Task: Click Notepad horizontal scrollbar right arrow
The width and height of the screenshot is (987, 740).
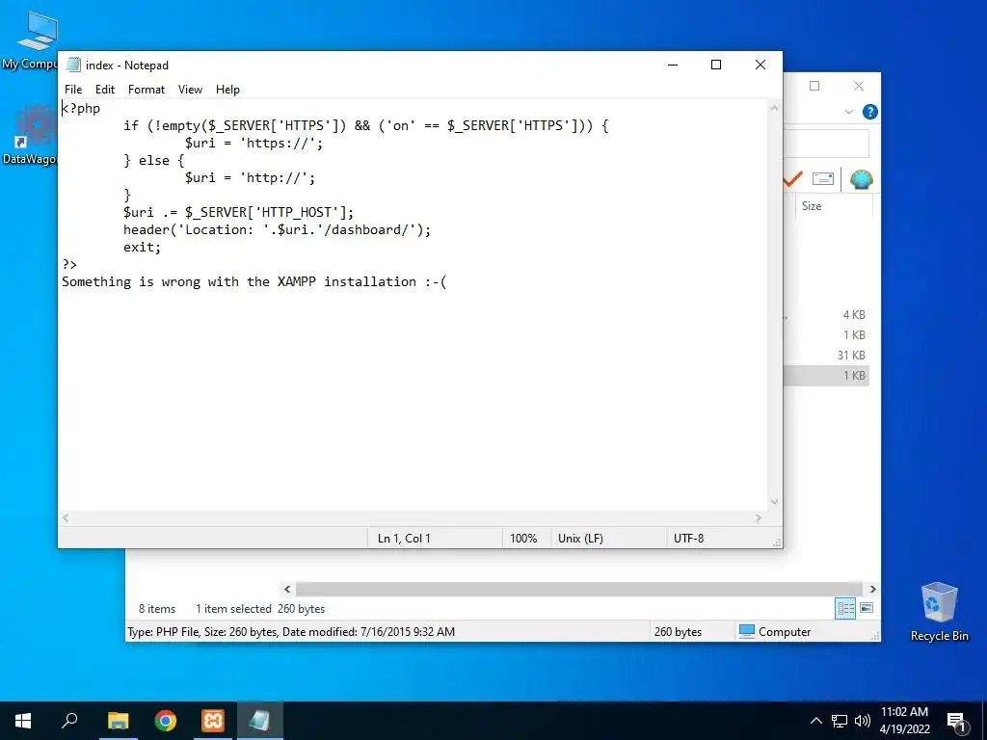Action: click(759, 517)
